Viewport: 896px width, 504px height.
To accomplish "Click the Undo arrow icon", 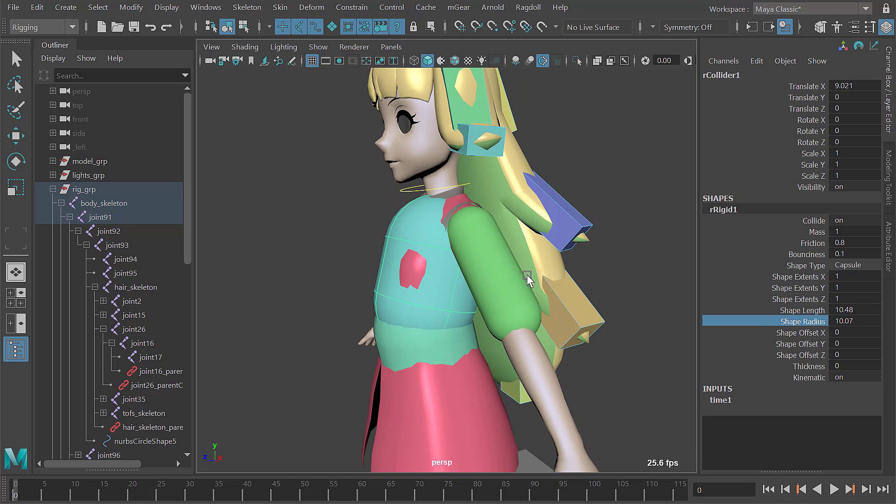I will 150,27.
